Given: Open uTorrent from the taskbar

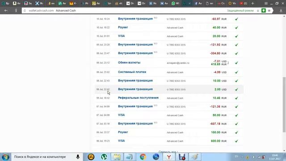Looking at the screenshot, I should click(x=104, y=157).
